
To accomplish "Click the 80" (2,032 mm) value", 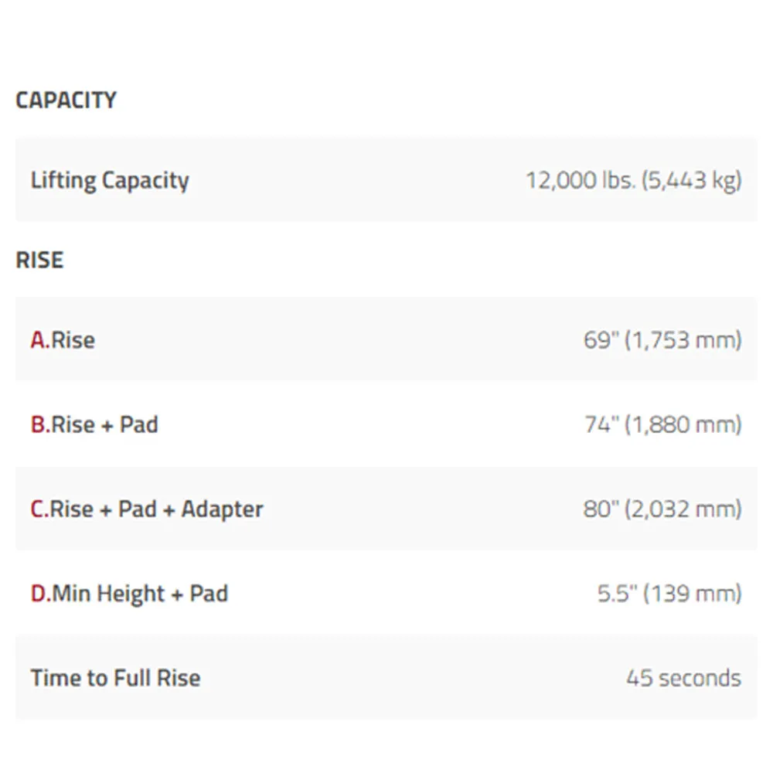I will [x=662, y=509].
